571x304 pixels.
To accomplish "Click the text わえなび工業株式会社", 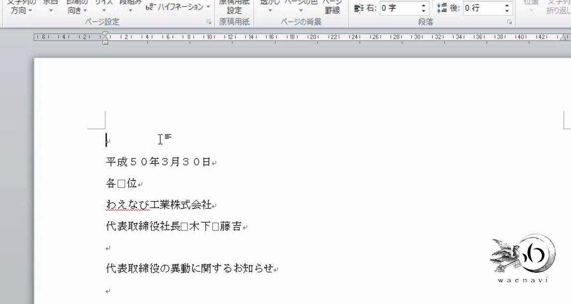I will pyautogui.click(x=158, y=205).
